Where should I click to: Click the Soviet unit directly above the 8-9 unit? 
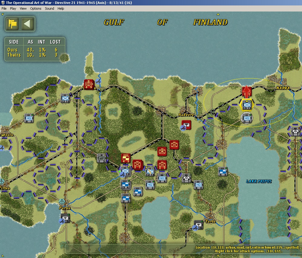pos(162,151)
